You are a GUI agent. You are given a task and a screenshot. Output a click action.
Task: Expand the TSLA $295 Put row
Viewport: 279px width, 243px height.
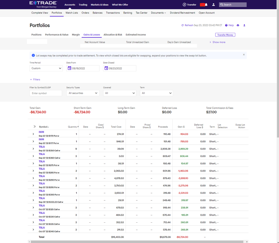coord(33,186)
